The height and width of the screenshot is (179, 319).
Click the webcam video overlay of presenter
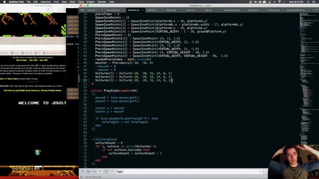(294, 162)
